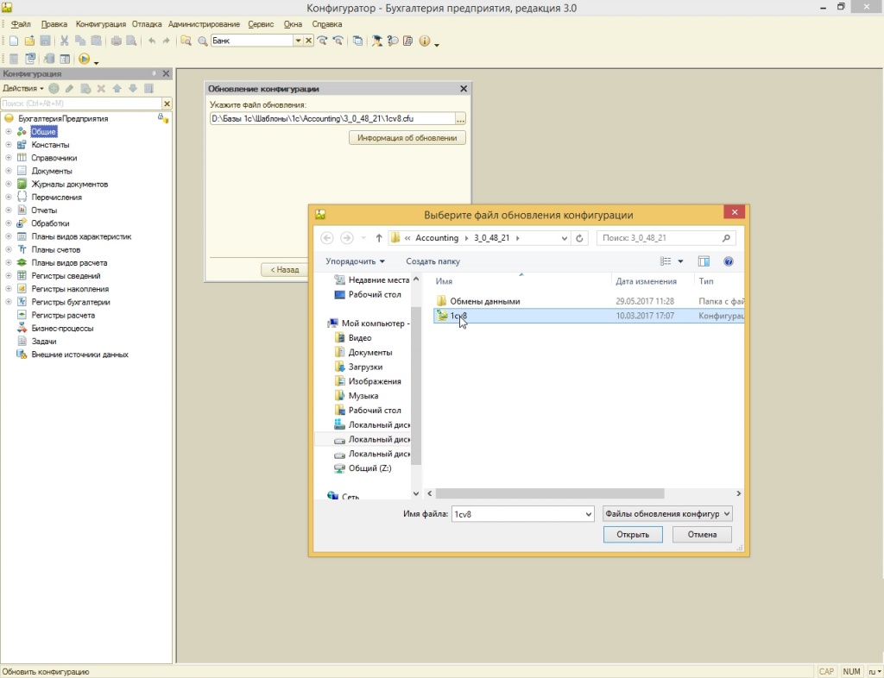Click the Назад button in update dialog
The height and width of the screenshot is (678, 884).
click(285, 270)
